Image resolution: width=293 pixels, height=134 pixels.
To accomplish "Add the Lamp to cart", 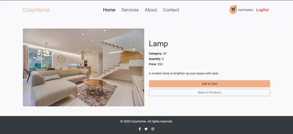I will 209,84.
